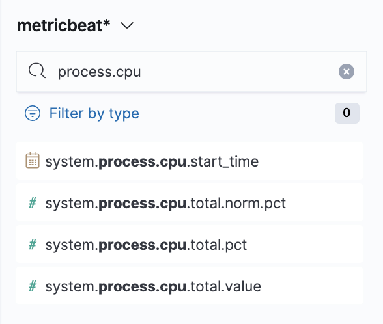Select system.process.cpu.start_time field

[x=190, y=161]
